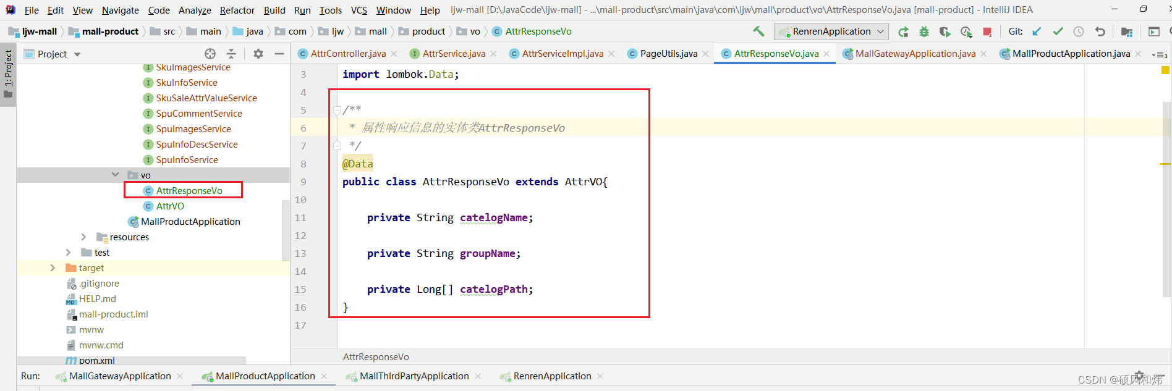The height and width of the screenshot is (391, 1172).
Task: Run with coverage shield icon
Action: click(x=945, y=32)
